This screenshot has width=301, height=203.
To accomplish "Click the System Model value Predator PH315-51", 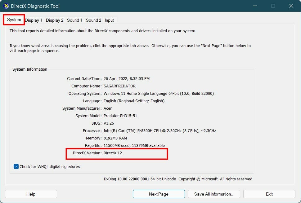I will (x=120, y=116).
